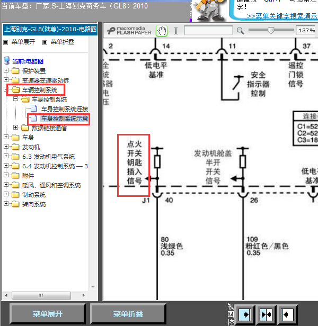The height and width of the screenshot is (326, 318).
Task: Select the 数据链接通信 tree item
Action: pyautogui.click(x=49, y=128)
